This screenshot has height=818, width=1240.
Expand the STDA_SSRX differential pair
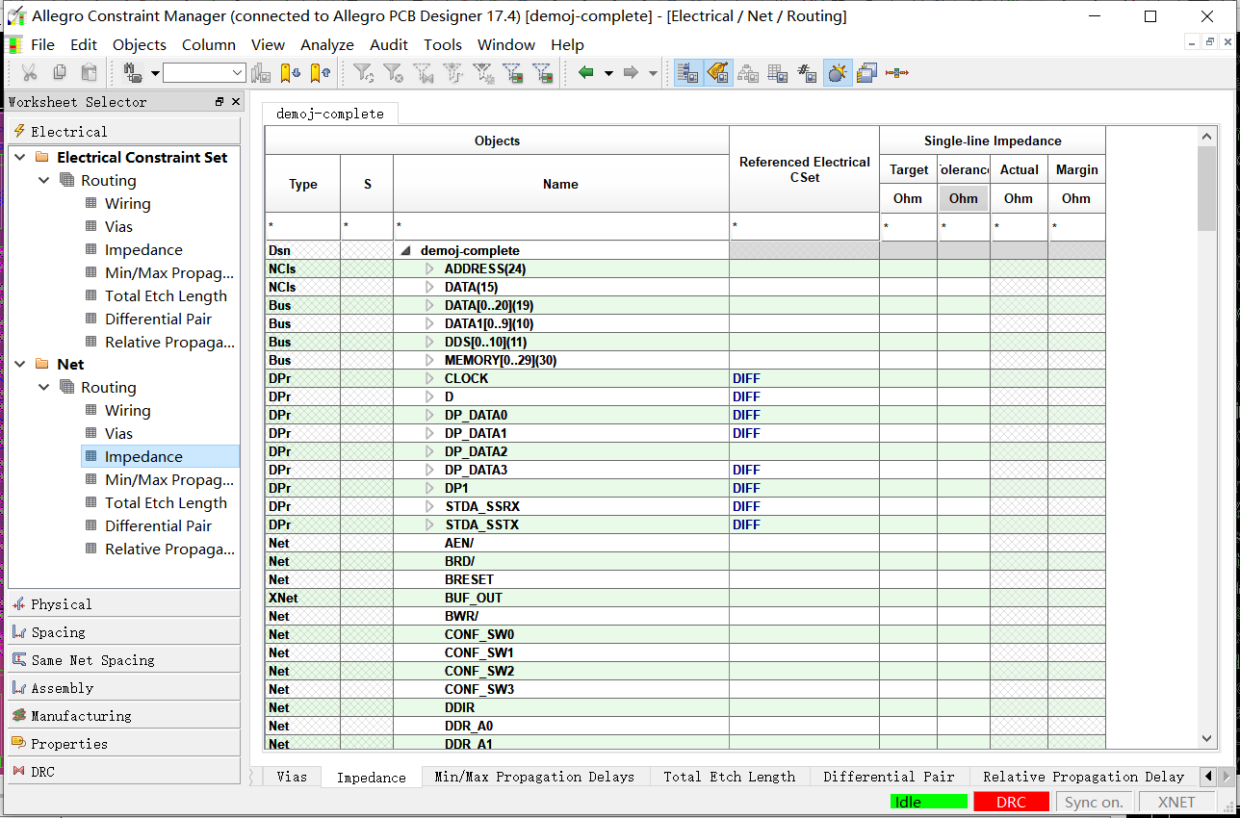(x=430, y=506)
